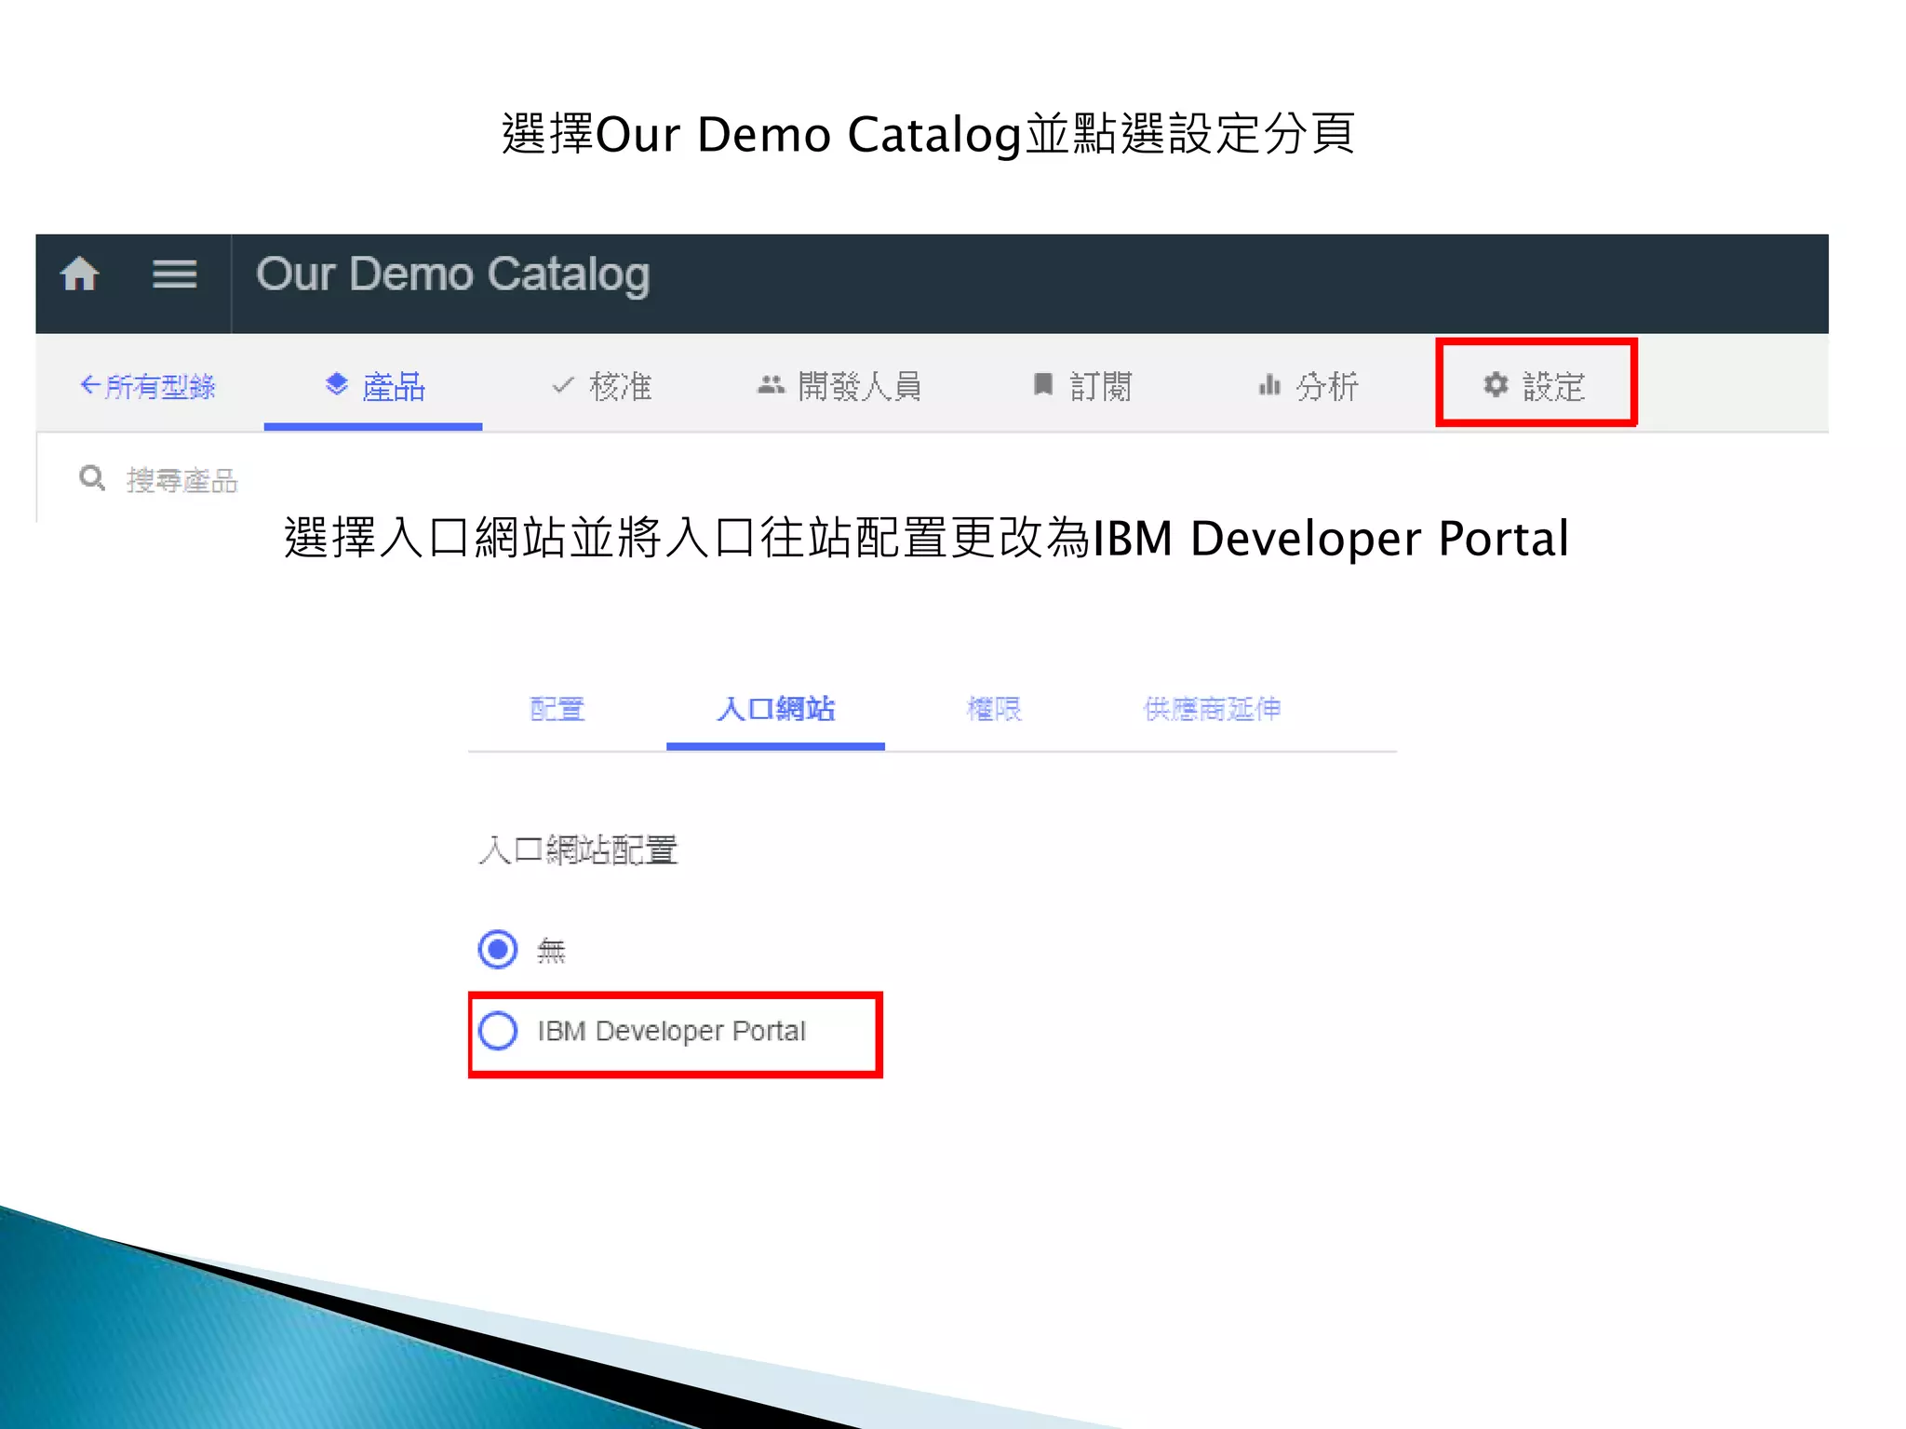Screen dimensions: 1906x1429
Task: Select the 配置 settings sub-tab
Action: [x=557, y=710]
